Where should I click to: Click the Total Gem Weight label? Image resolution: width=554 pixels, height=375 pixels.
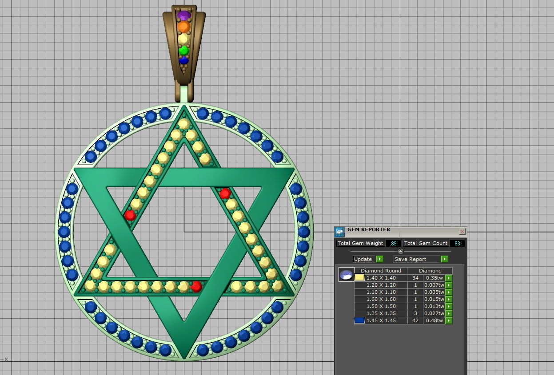360,243
